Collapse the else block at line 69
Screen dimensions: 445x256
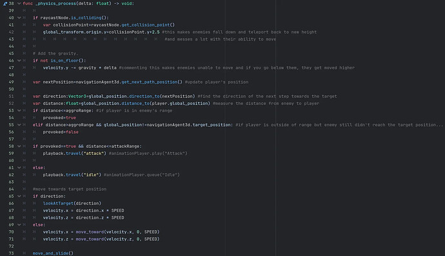[19, 225]
